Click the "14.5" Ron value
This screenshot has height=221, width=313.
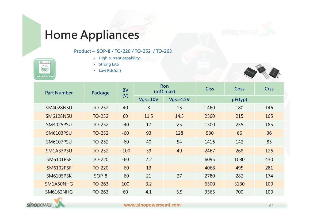(x=179, y=116)
